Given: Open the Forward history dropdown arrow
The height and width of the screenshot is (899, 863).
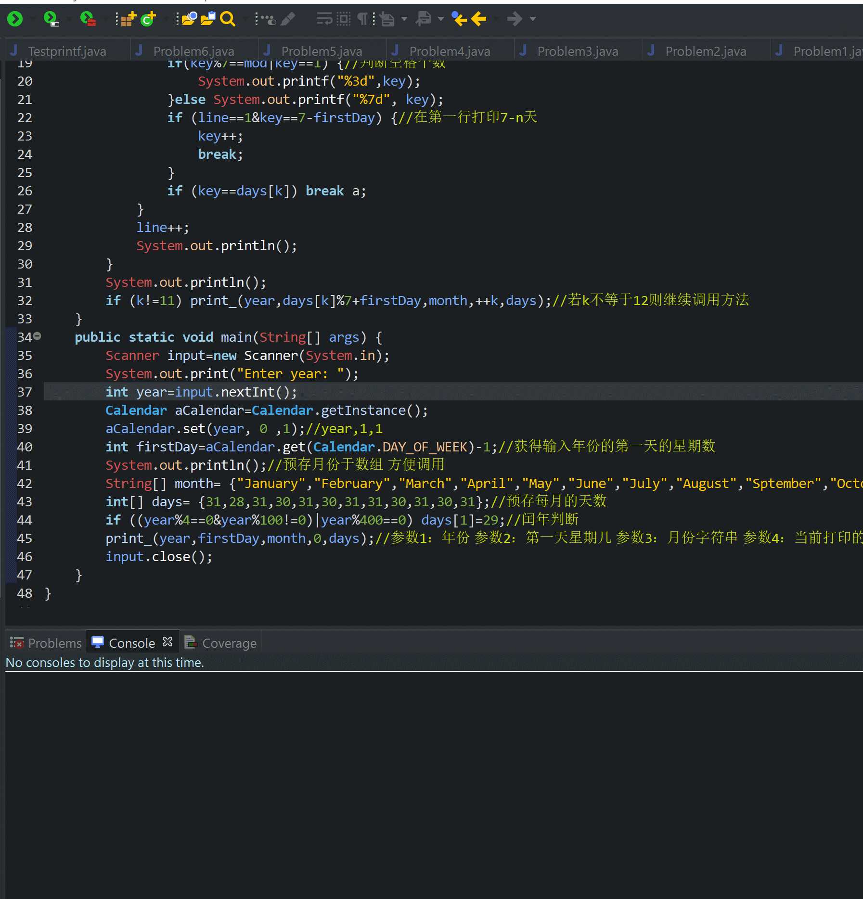Looking at the screenshot, I should click(533, 19).
